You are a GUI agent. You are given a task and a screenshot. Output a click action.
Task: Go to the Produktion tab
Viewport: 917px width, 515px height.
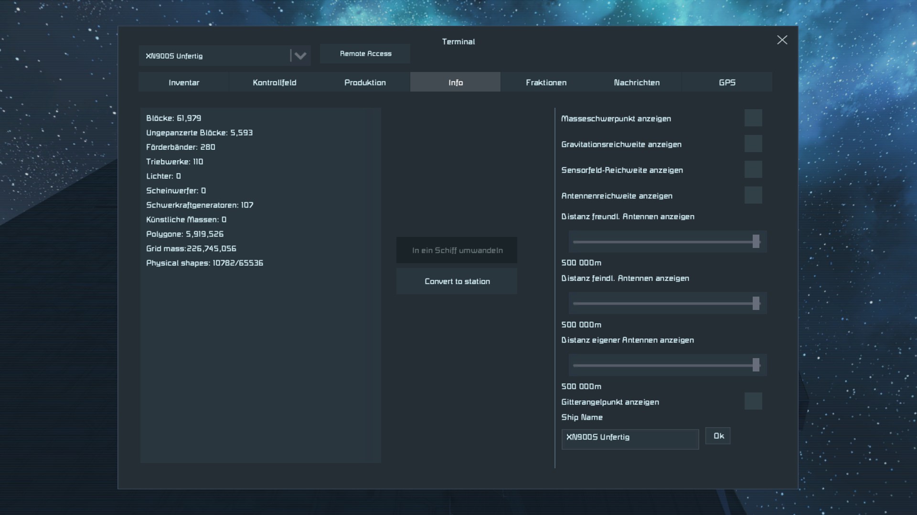click(365, 82)
